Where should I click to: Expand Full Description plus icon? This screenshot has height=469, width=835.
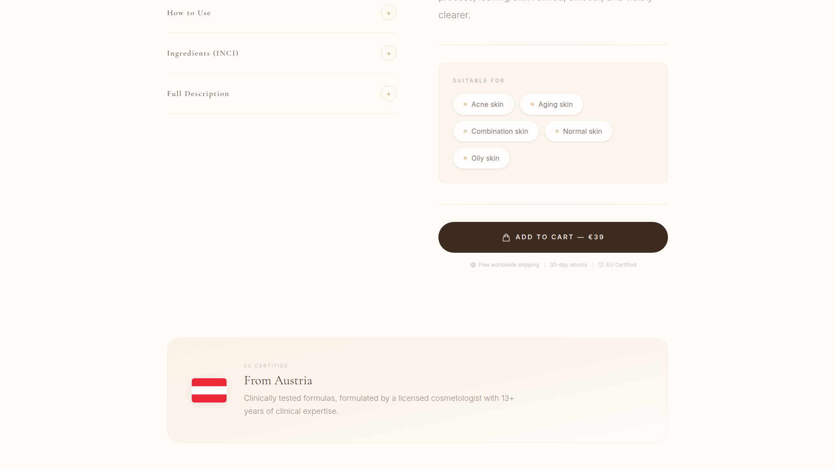click(388, 94)
